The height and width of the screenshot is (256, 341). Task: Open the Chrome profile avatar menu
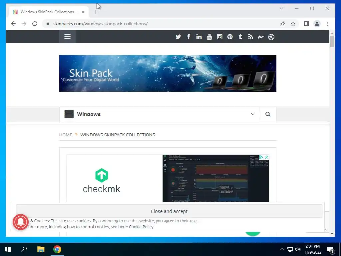click(317, 24)
